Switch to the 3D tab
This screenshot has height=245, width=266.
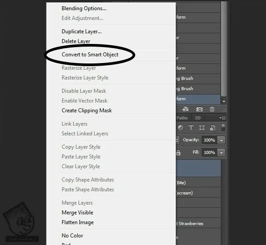pyautogui.click(x=198, y=118)
